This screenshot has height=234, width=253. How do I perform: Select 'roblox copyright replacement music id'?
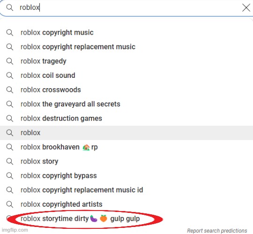click(126, 190)
